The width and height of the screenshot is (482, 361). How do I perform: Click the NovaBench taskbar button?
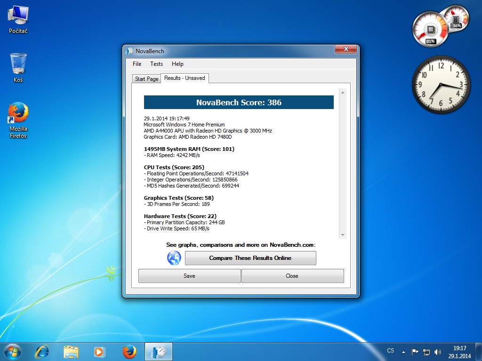[159, 352]
